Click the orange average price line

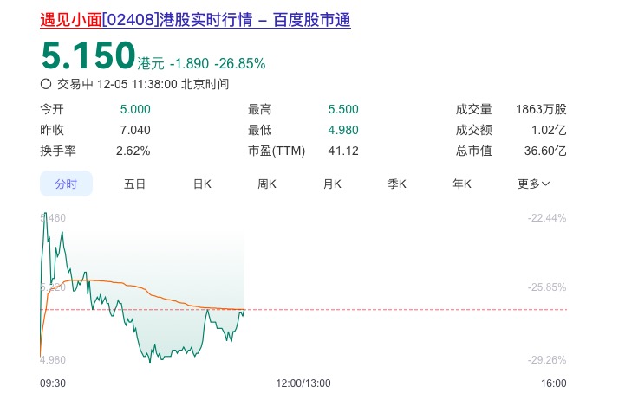[x=130, y=283]
